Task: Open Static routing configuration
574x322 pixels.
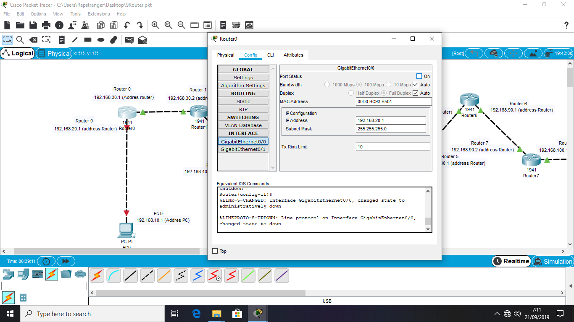Action: pyautogui.click(x=243, y=101)
